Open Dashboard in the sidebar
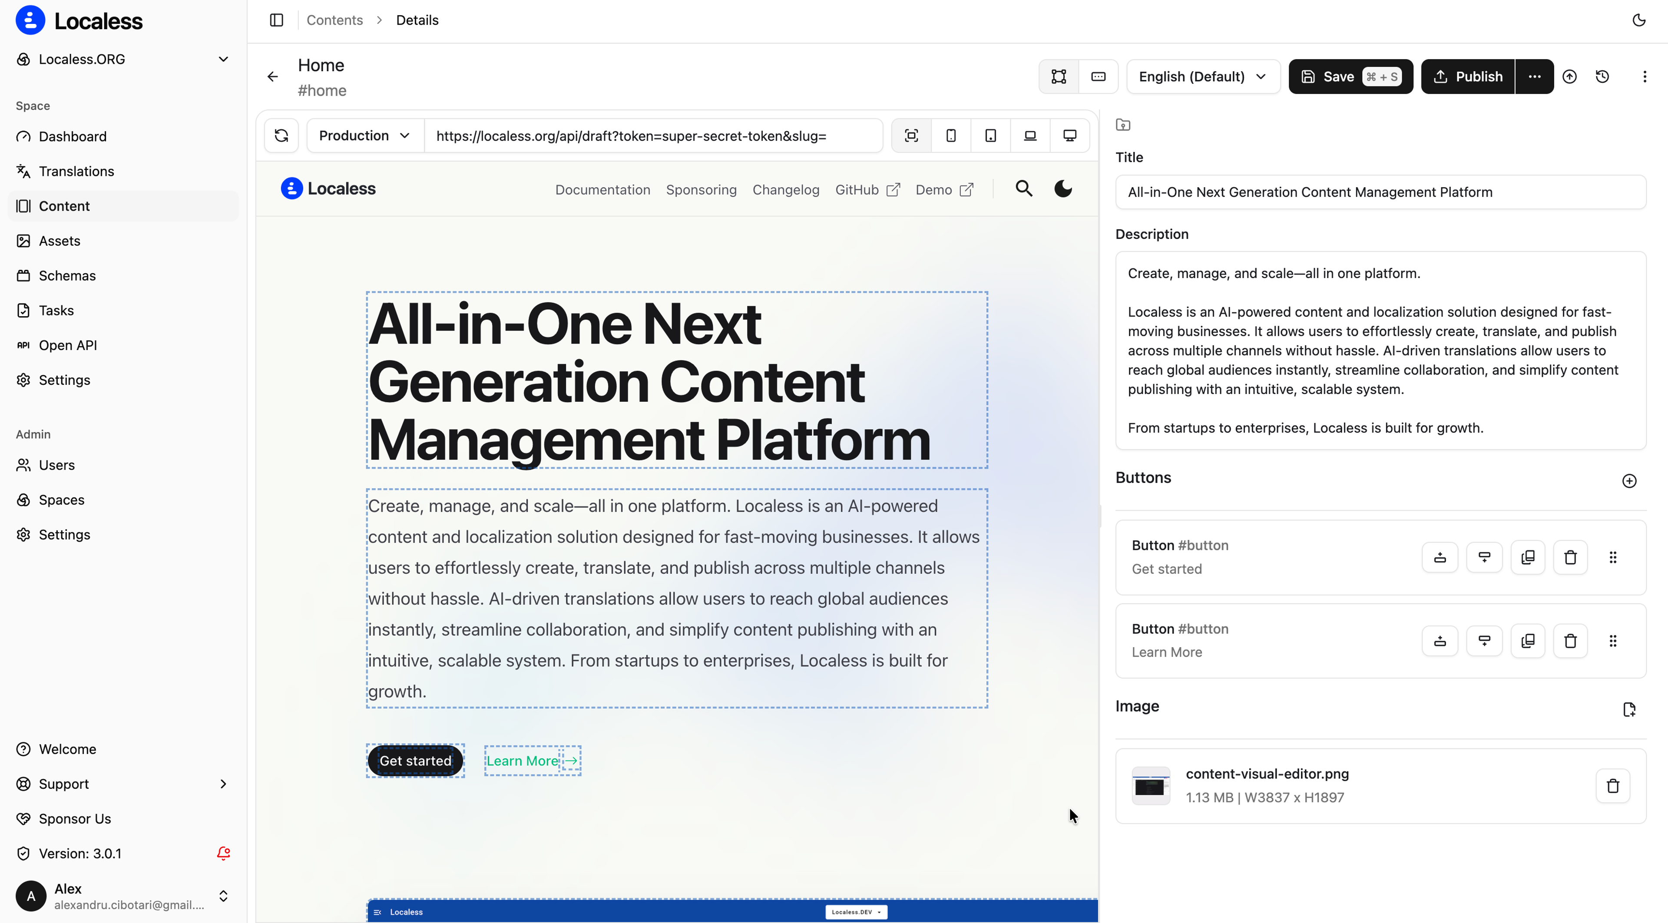The height and width of the screenshot is (923, 1668). (x=123, y=136)
